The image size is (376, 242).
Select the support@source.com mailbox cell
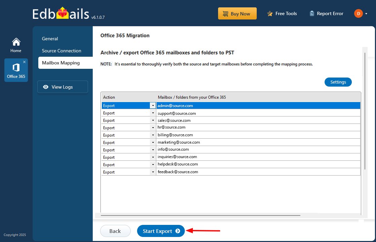[x=258, y=113]
